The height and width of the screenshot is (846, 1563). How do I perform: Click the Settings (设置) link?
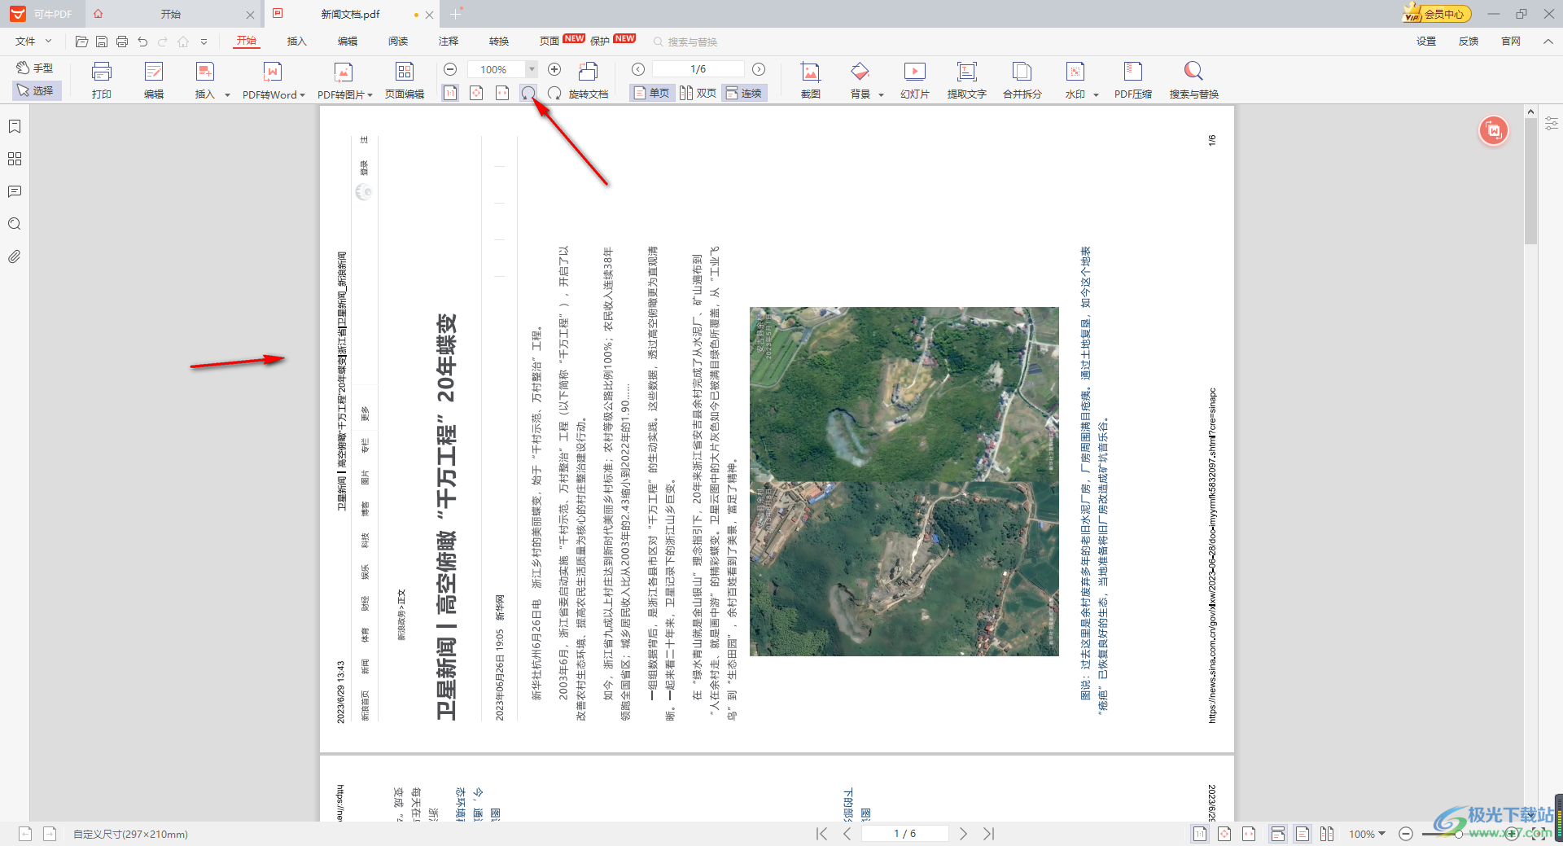1426,41
